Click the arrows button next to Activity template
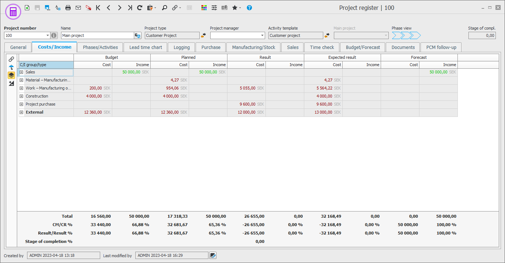Screen dimensions: 505x263 [327, 35]
